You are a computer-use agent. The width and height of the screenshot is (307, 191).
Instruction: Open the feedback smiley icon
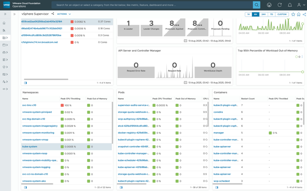pos(269,5)
